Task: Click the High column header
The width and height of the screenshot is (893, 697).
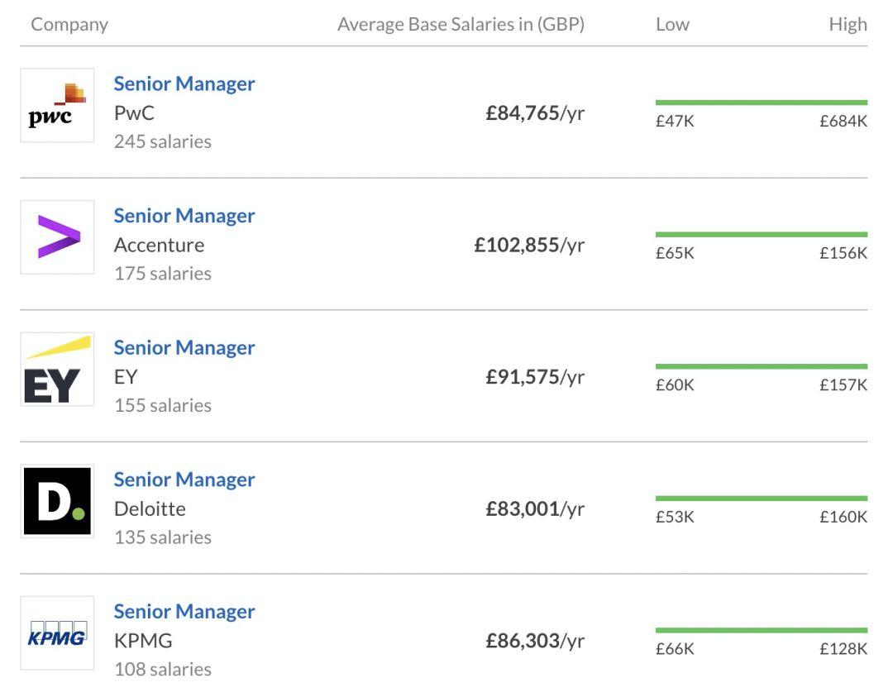Action: (x=848, y=25)
